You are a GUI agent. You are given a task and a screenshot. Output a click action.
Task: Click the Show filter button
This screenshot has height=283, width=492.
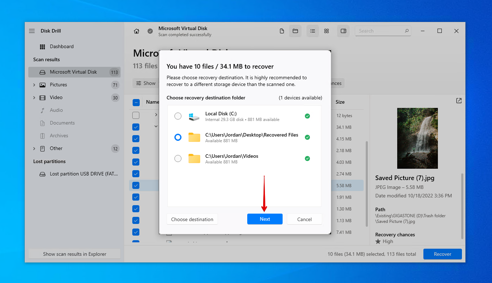(x=146, y=83)
